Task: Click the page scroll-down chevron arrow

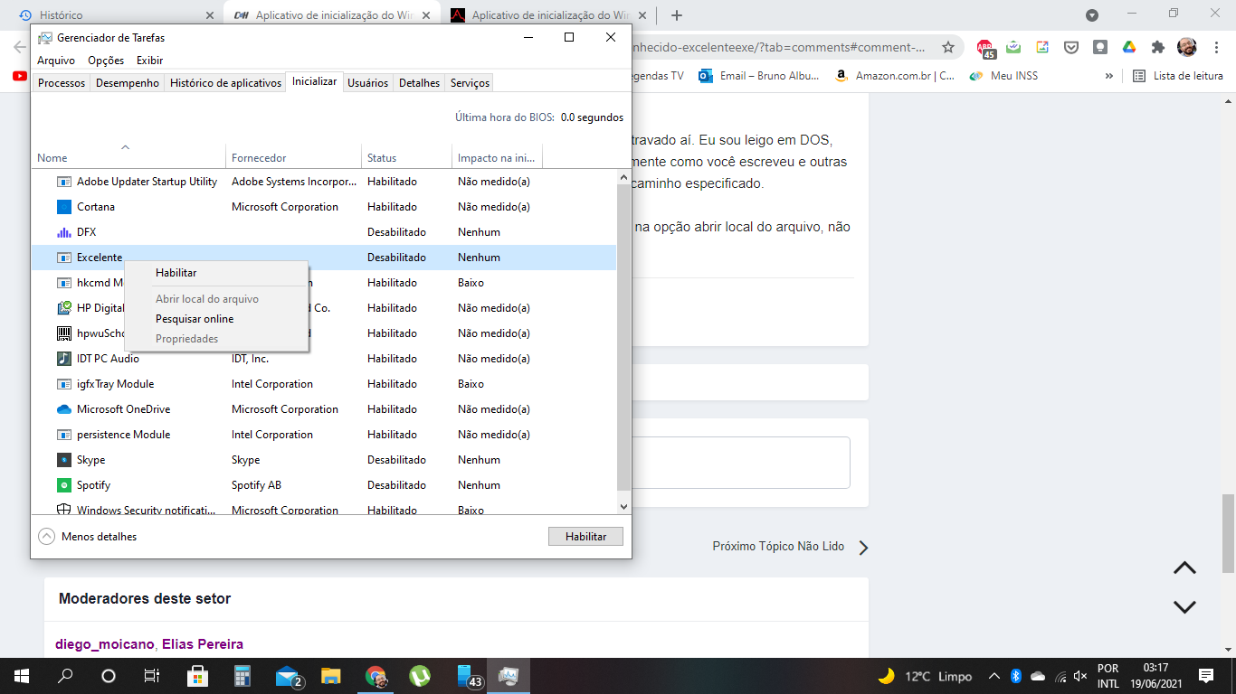Action: tap(1184, 606)
